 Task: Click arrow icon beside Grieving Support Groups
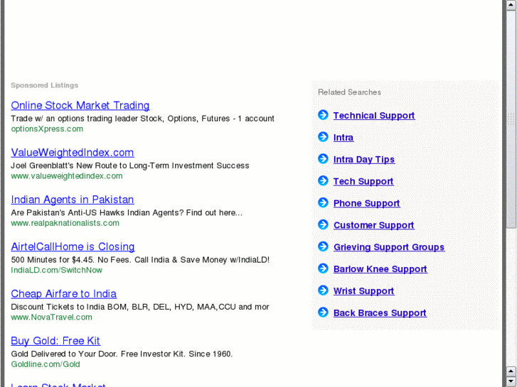click(x=323, y=246)
